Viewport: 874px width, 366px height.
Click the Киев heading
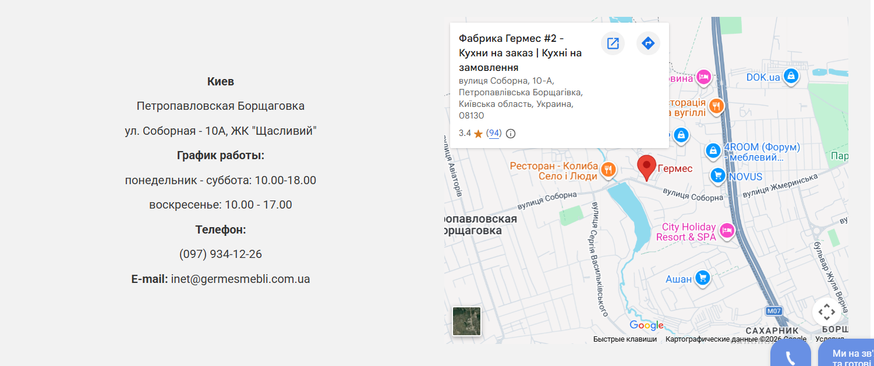click(221, 81)
